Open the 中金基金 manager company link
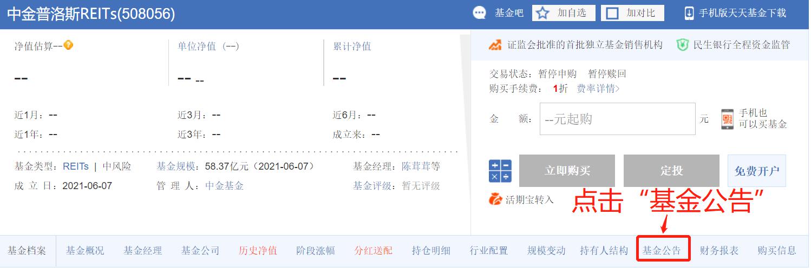Image resolution: width=811 pixels, height=268 pixels. click(x=224, y=186)
